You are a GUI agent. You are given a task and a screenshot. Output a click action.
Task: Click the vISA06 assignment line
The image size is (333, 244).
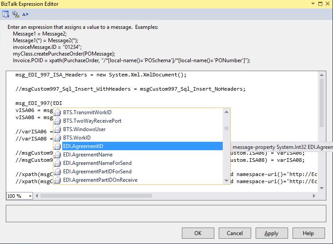[34, 110]
